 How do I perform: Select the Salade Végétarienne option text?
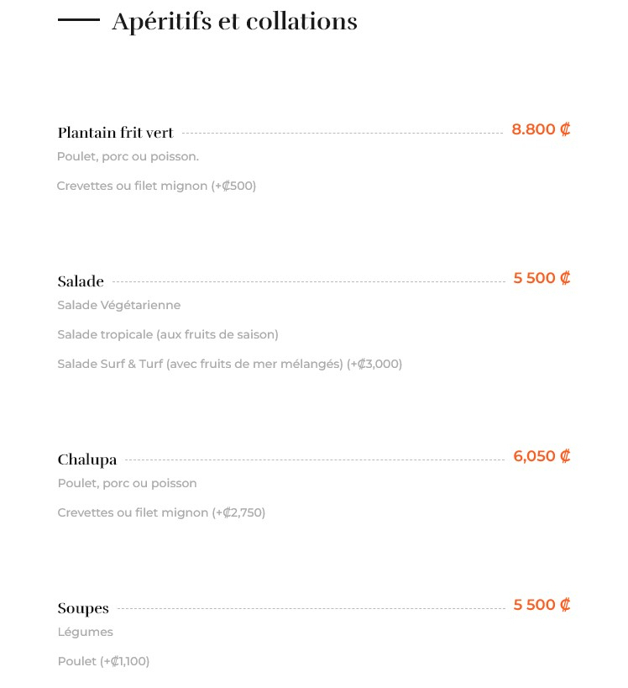119,305
